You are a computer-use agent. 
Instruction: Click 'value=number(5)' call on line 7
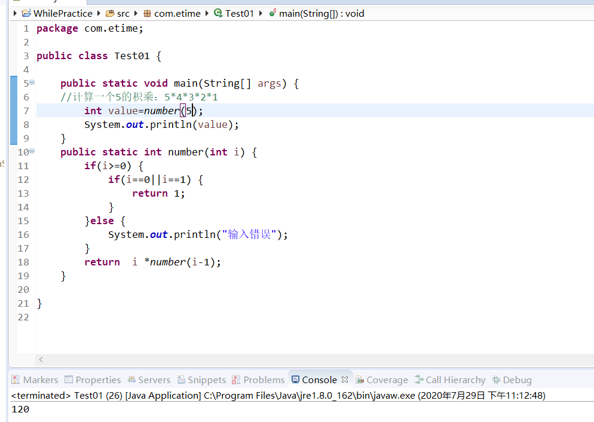click(152, 111)
